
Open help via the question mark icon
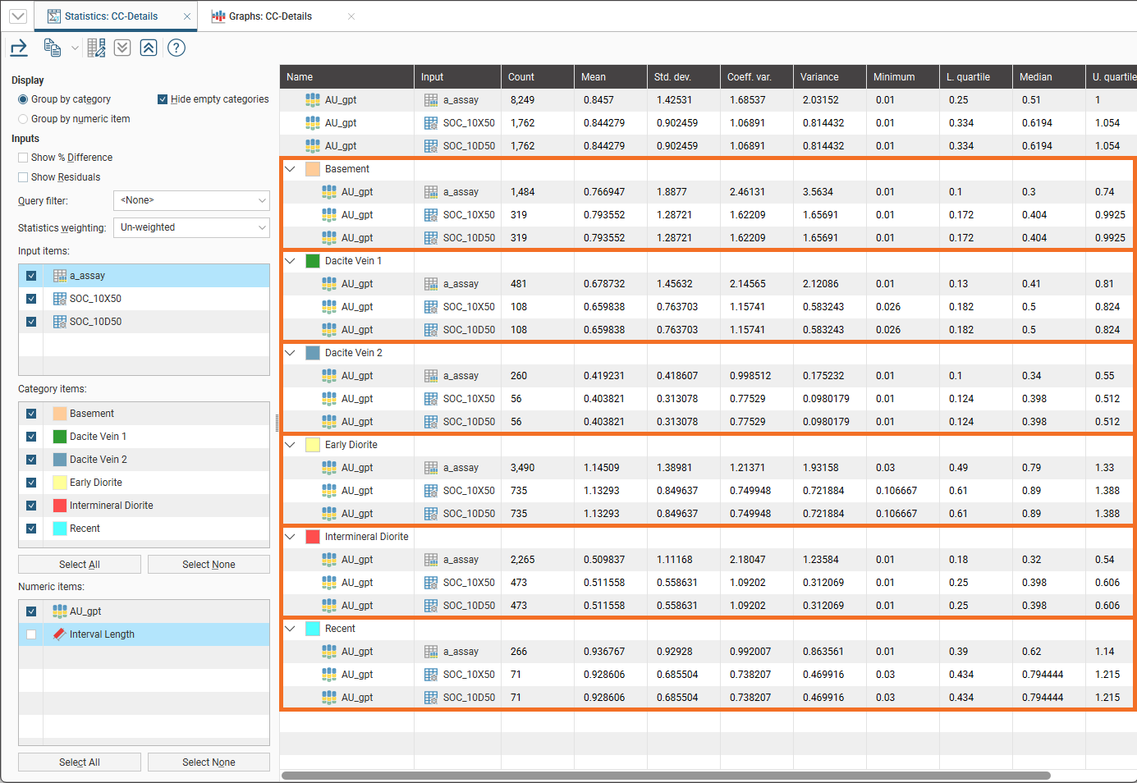pos(177,48)
